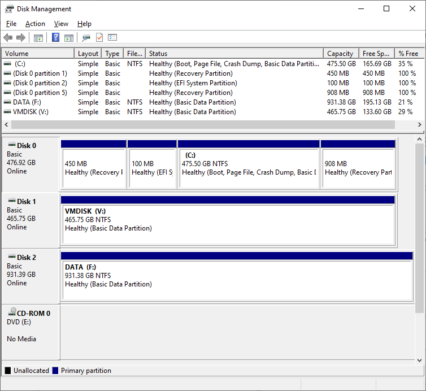Click the DVD (E:) label

point(19,322)
